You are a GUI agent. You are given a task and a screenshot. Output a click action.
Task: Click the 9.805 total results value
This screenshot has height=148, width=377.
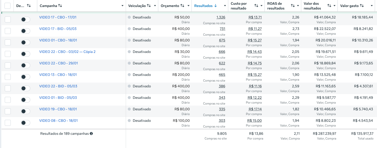(x=221, y=134)
